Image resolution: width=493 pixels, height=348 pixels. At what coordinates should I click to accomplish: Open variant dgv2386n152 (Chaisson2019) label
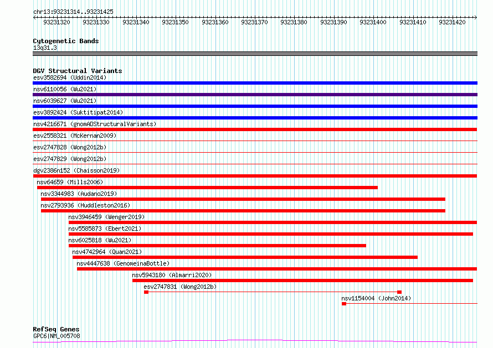[76, 170]
